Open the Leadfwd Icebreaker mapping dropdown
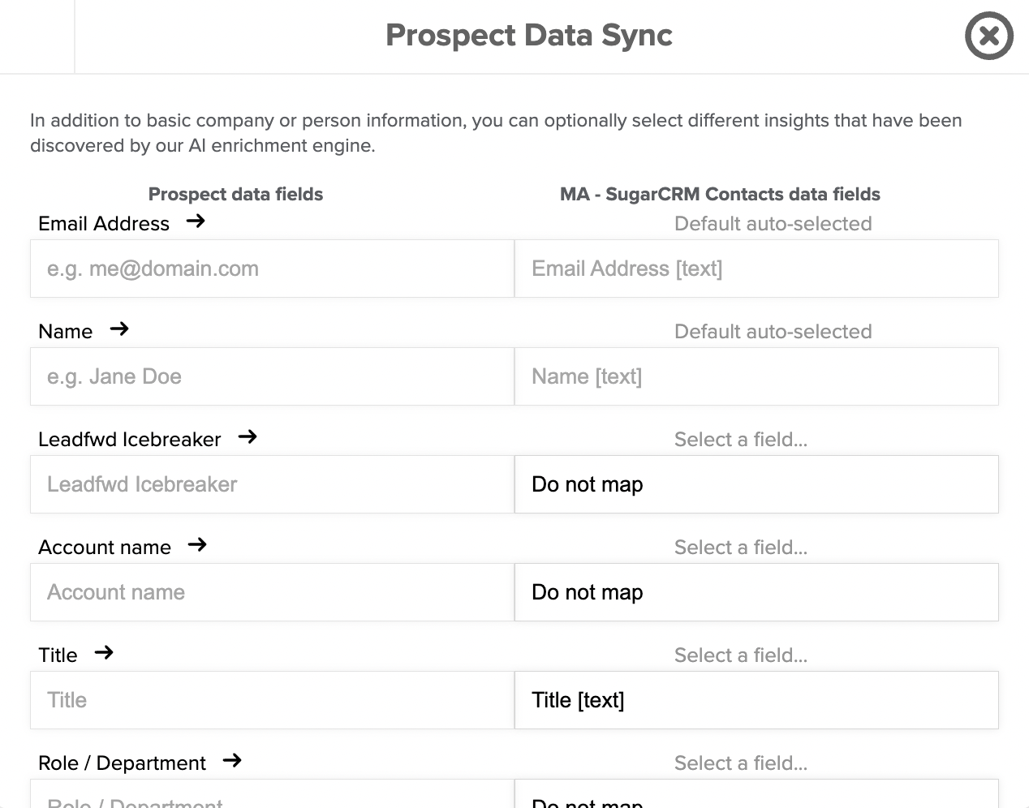 click(x=756, y=484)
